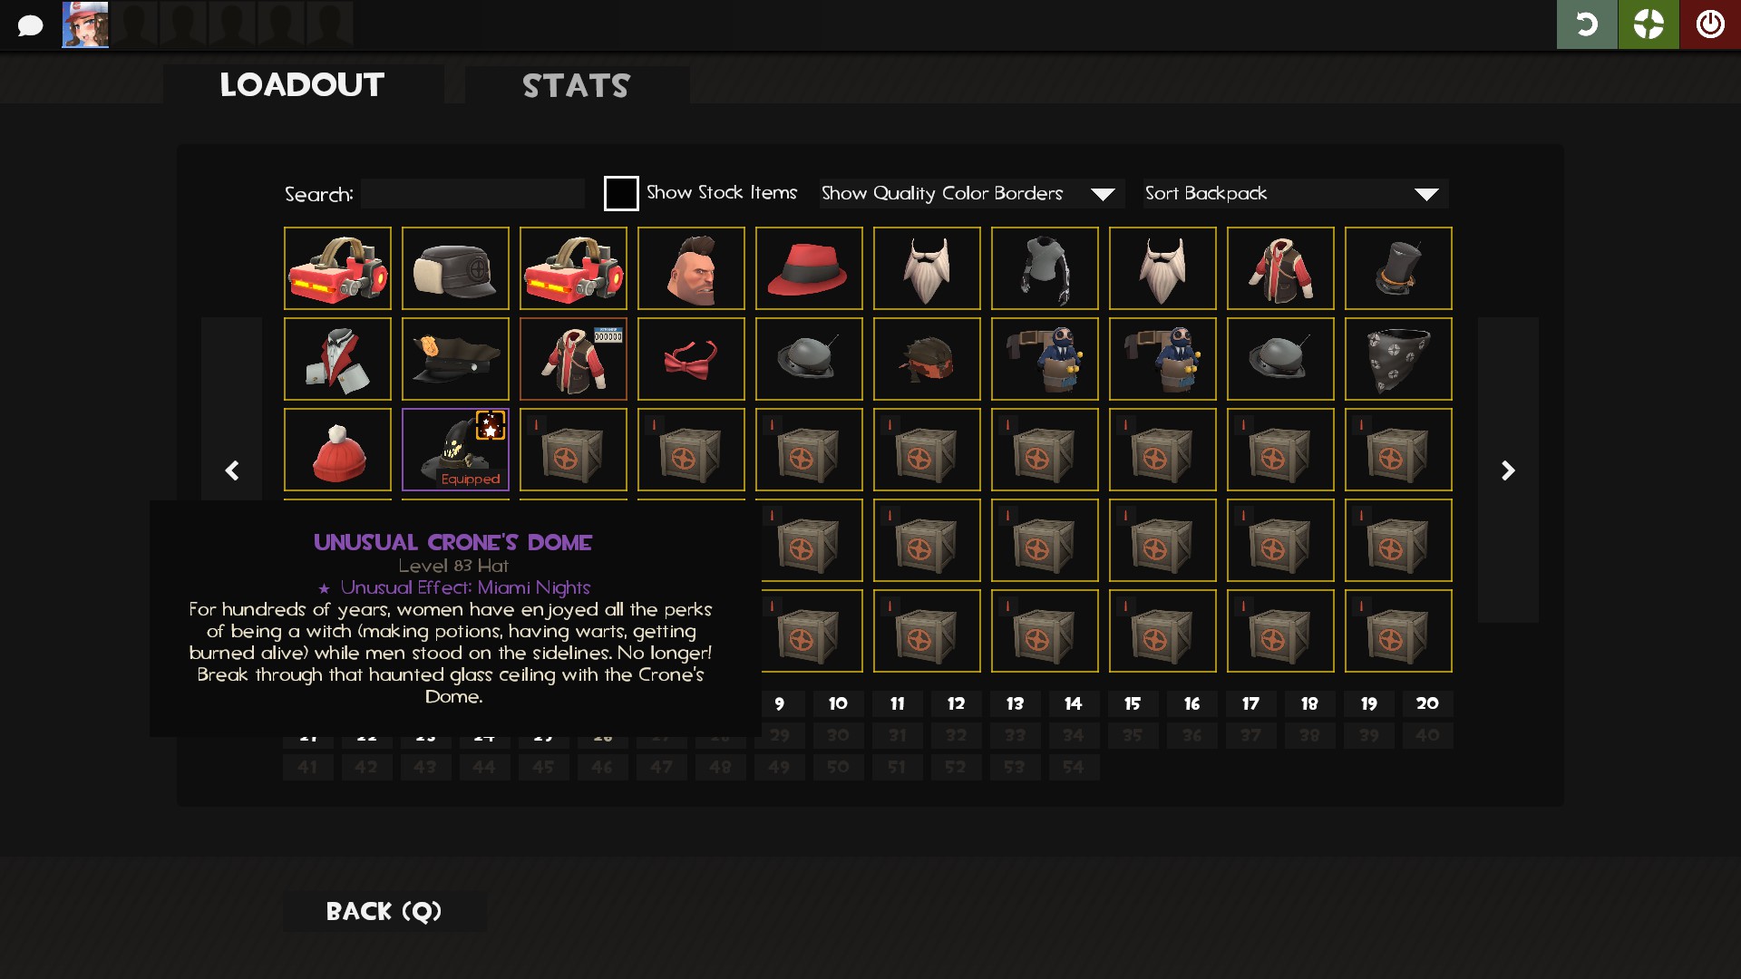Click the green reload arrow icon
Image resolution: width=1741 pixels, height=979 pixels.
click(1587, 24)
